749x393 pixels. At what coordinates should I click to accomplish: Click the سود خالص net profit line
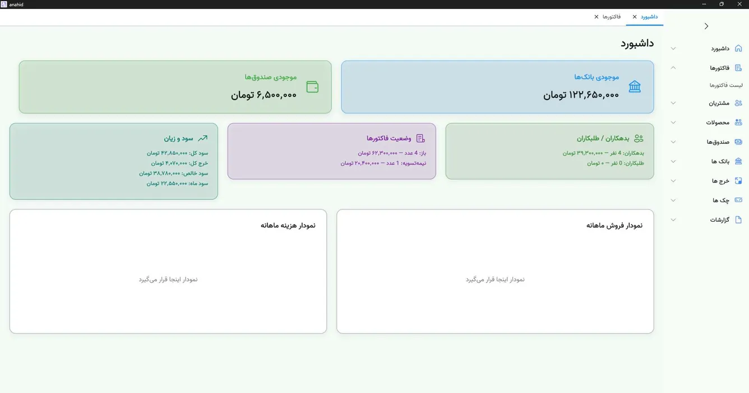(x=174, y=174)
